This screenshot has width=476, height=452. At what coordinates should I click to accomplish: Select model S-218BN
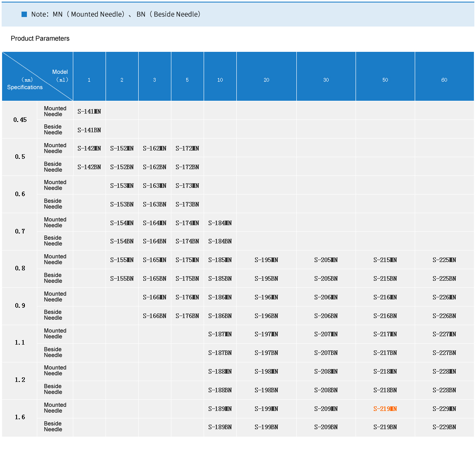385,390
